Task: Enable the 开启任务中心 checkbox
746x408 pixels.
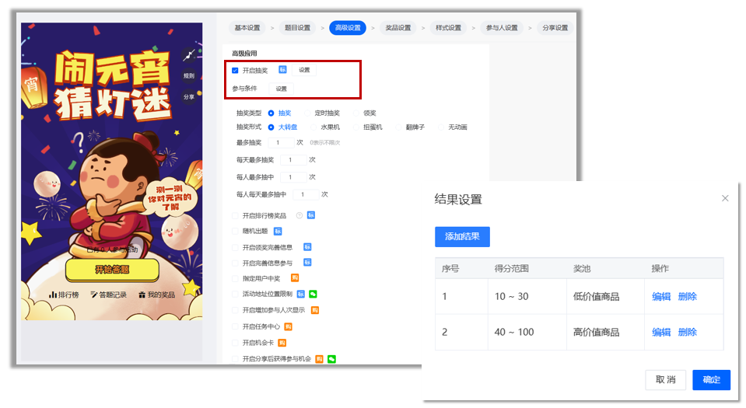Action: click(235, 326)
